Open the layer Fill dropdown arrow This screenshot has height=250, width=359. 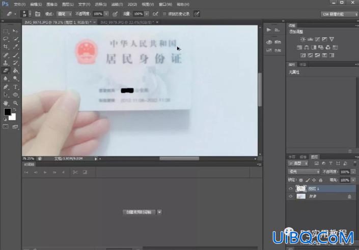[353, 180]
